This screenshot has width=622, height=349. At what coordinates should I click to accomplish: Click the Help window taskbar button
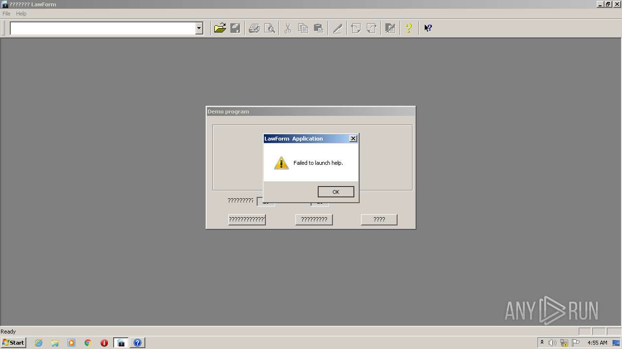tap(138, 343)
